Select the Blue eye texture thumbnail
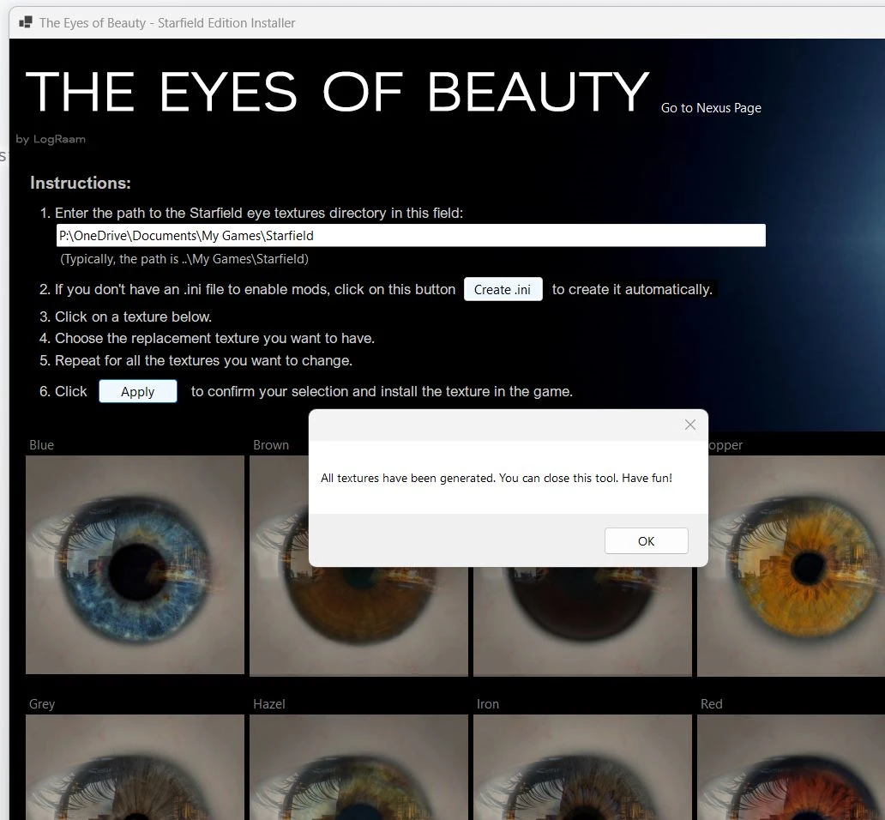Image resolution: width=885 pixels, height=820 pixels. tap(135, 564)
